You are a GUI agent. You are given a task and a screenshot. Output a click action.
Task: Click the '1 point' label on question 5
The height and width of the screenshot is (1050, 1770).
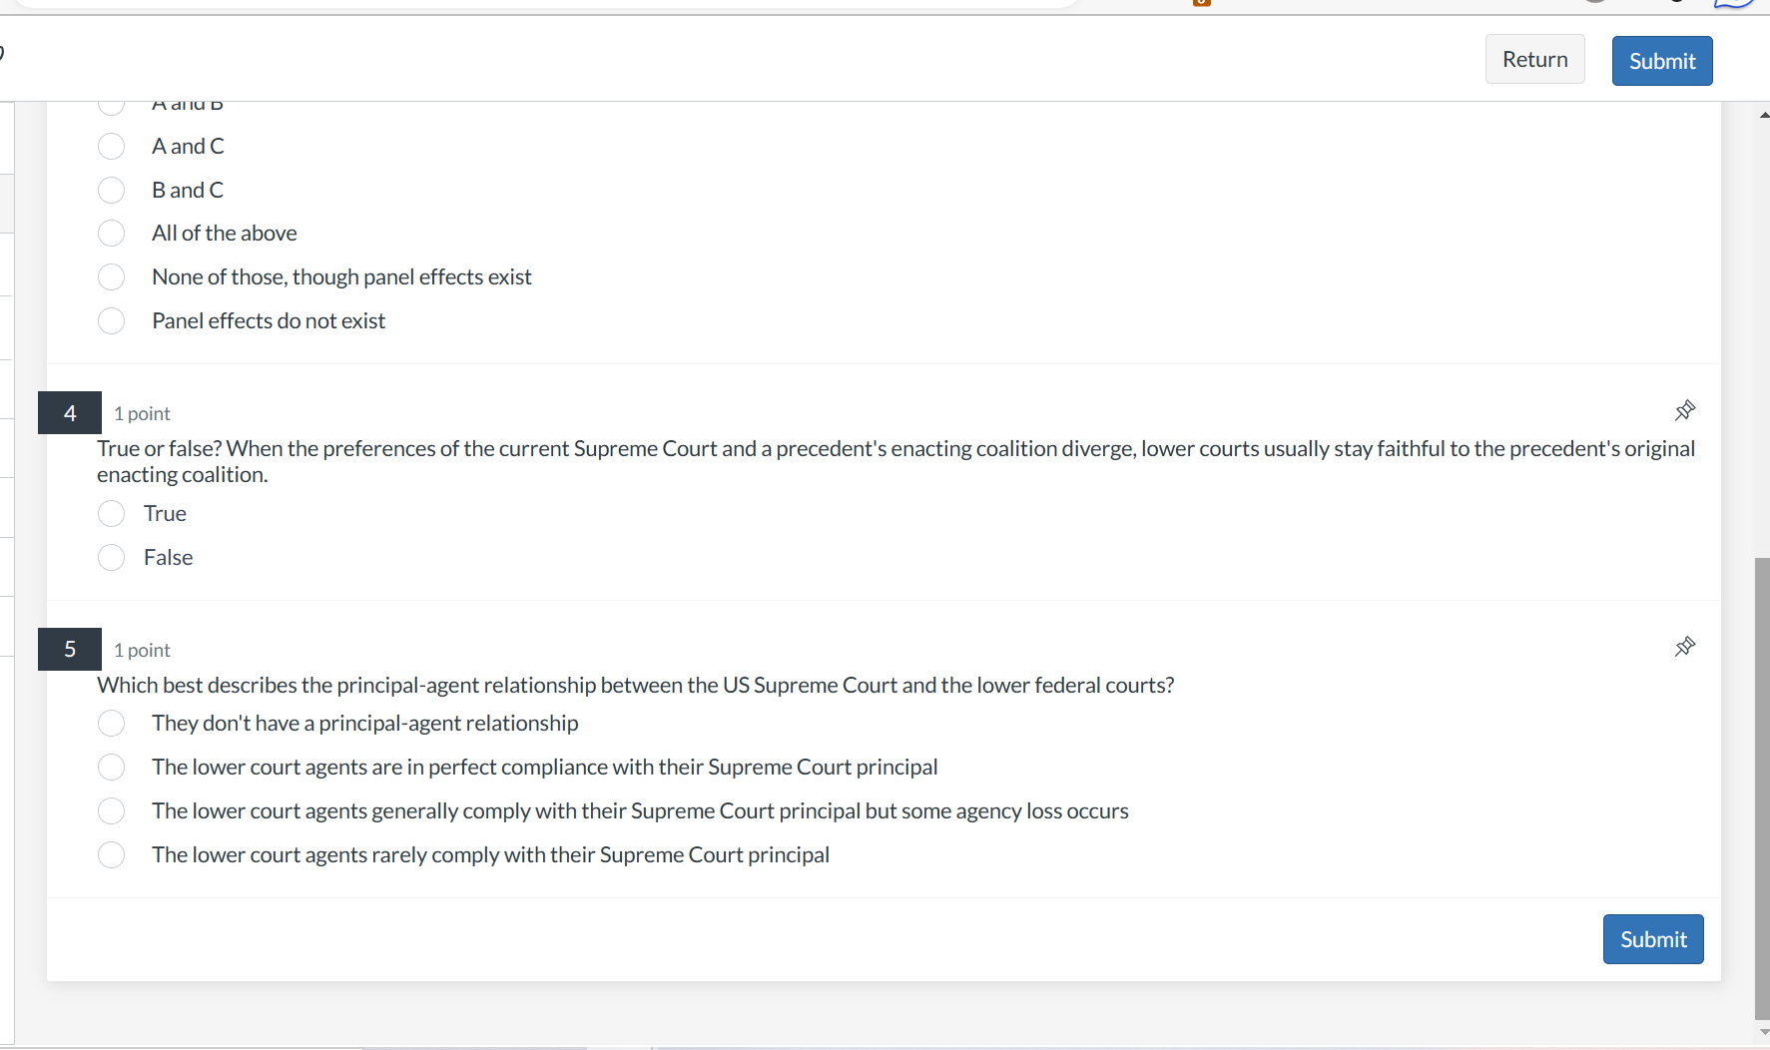pos(142,650)
